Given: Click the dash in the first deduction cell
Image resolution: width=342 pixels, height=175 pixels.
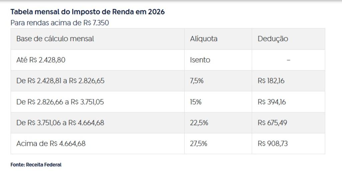Looking at the screenshot, I should [x=288, y=60].
